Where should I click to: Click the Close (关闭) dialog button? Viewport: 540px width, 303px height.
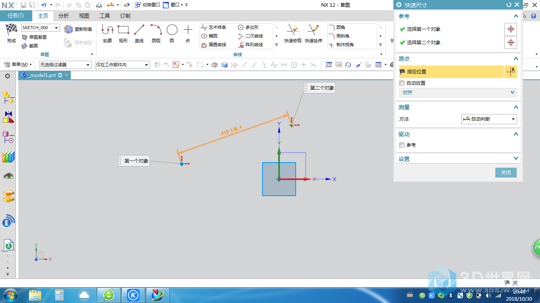[x=506, y=172]
